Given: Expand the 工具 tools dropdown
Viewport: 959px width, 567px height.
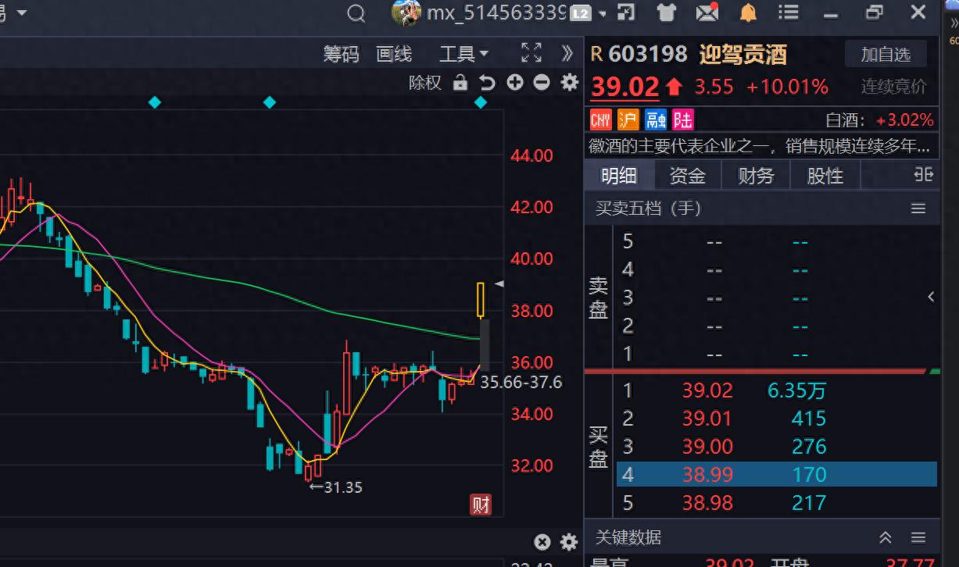Looking at the screenshot, I should [x=463, y=54].
